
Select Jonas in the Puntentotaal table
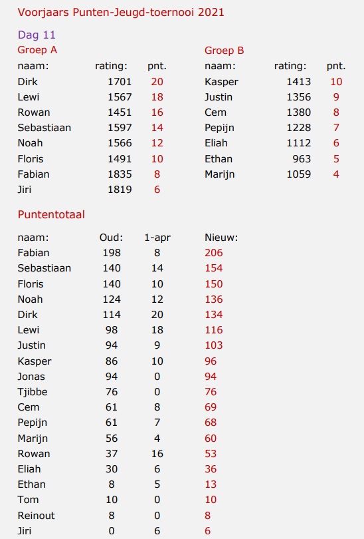31,377
